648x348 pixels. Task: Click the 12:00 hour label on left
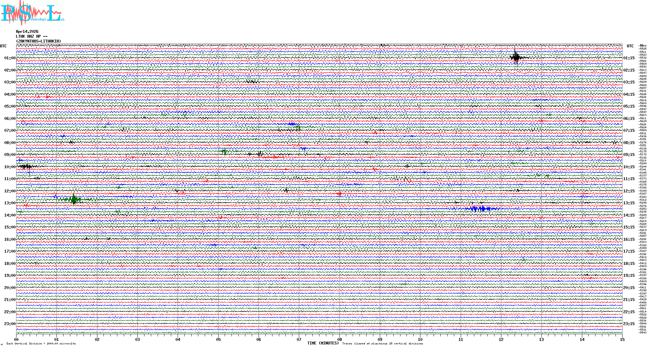[x=10, y=191]
